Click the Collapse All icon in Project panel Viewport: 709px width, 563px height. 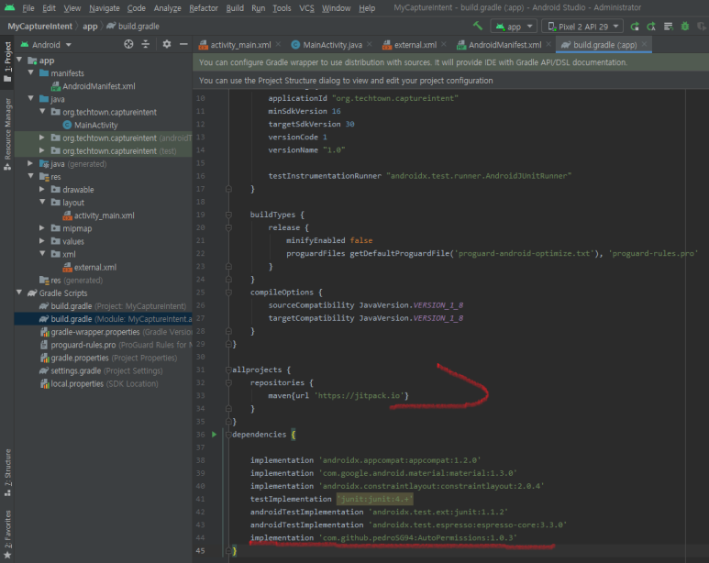146,44
